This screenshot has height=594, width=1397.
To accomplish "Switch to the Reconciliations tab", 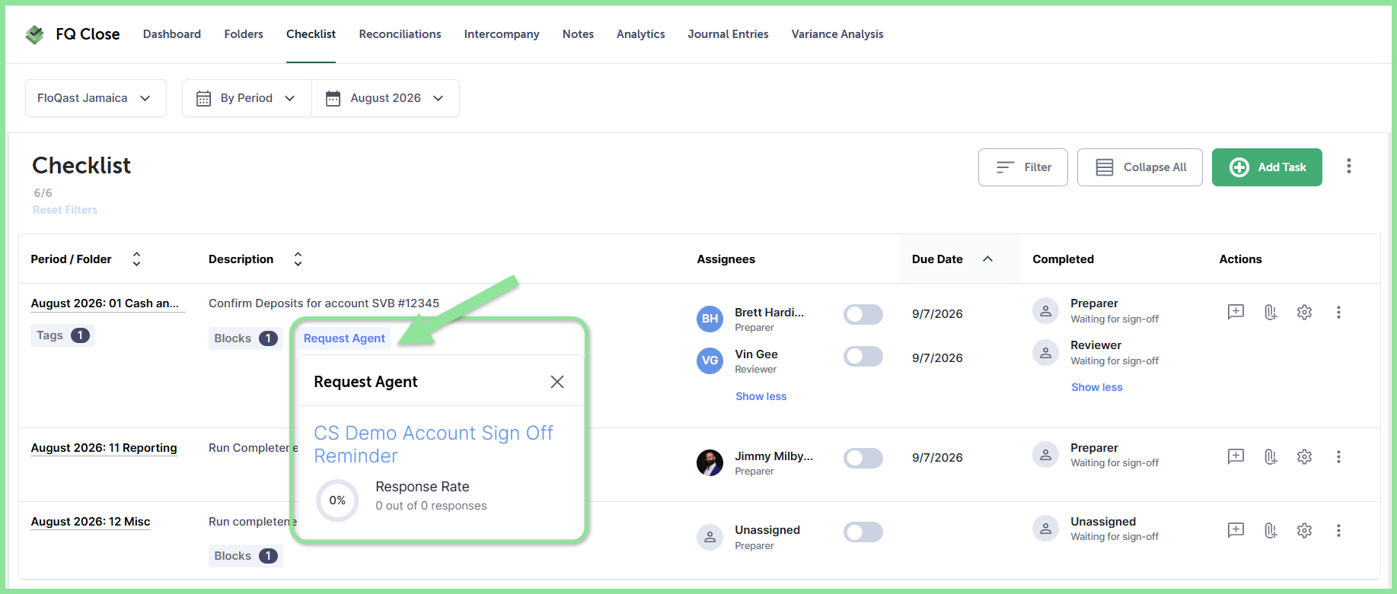I will point(400,34).
